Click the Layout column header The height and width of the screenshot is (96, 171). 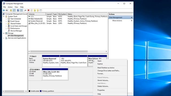coord(49,14)
